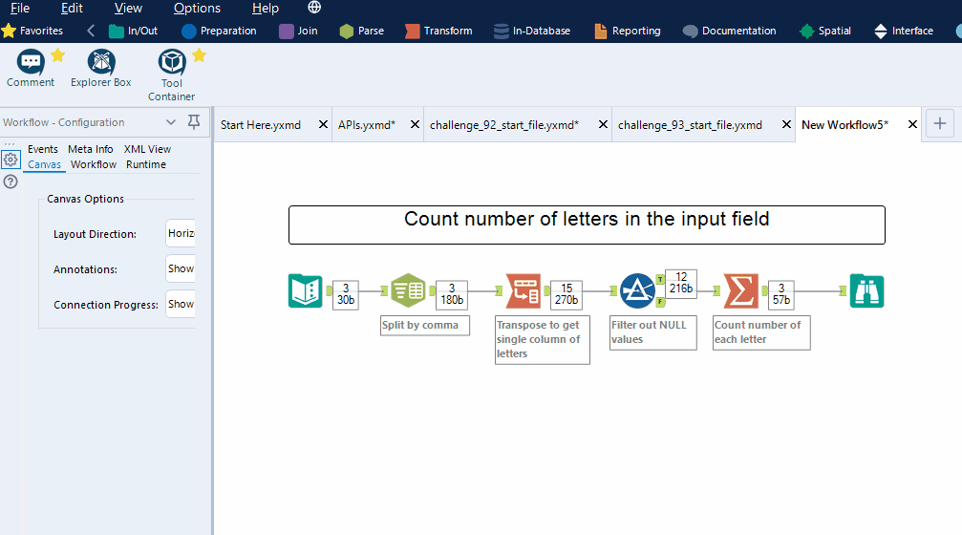Viewport: 962px width, 535px height.
Task: Click the Text To Columns tool on canvas
Action: click(x=408, y=290)
